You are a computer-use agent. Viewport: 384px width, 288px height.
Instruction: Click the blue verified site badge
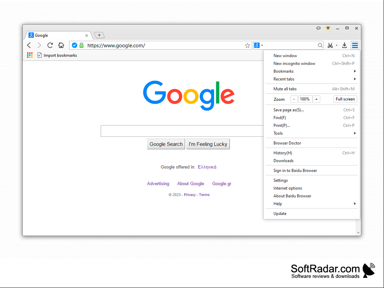[75, 45]
